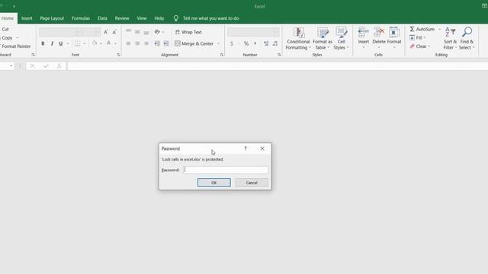This screenshot has height=274, width=488.
Task: Open the Font size dropdown
Action: [98, 32]
